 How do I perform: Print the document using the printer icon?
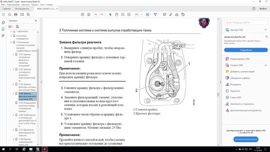(16, 15)
